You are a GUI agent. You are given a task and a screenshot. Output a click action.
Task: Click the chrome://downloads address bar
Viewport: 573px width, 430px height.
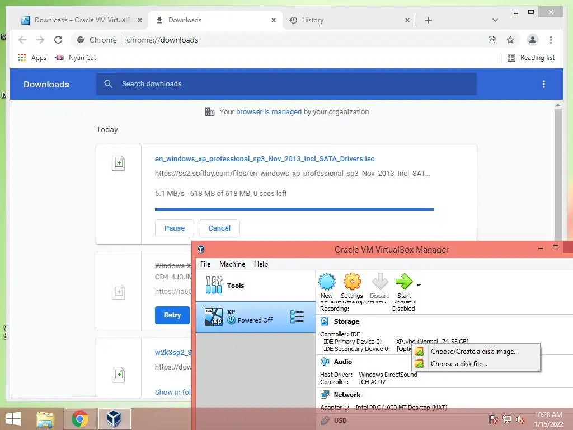coord(279,40)
